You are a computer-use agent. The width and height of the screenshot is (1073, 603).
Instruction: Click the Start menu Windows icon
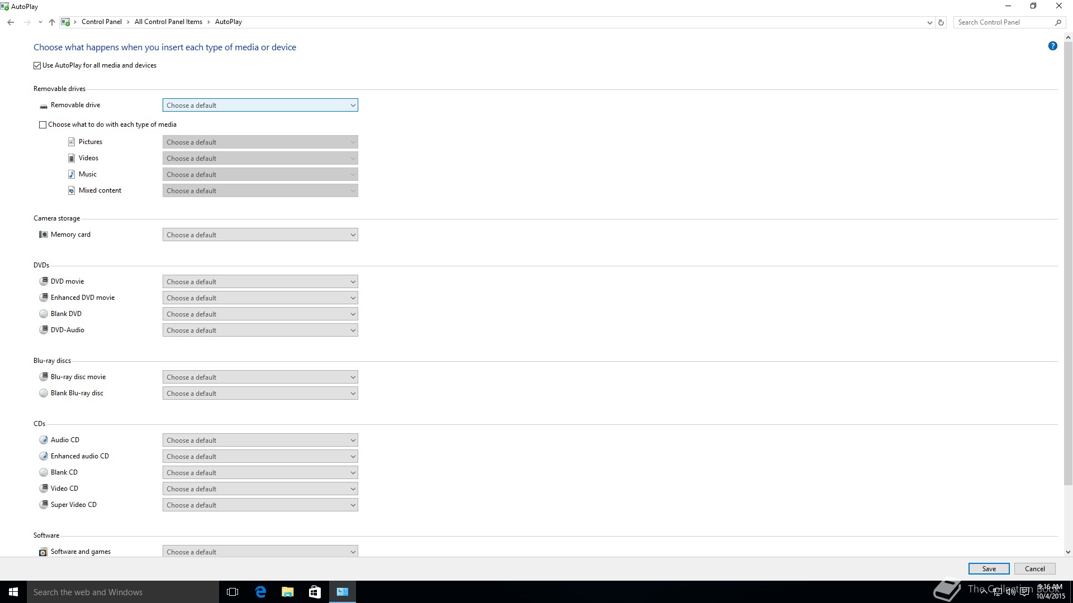tap(13, 592)
